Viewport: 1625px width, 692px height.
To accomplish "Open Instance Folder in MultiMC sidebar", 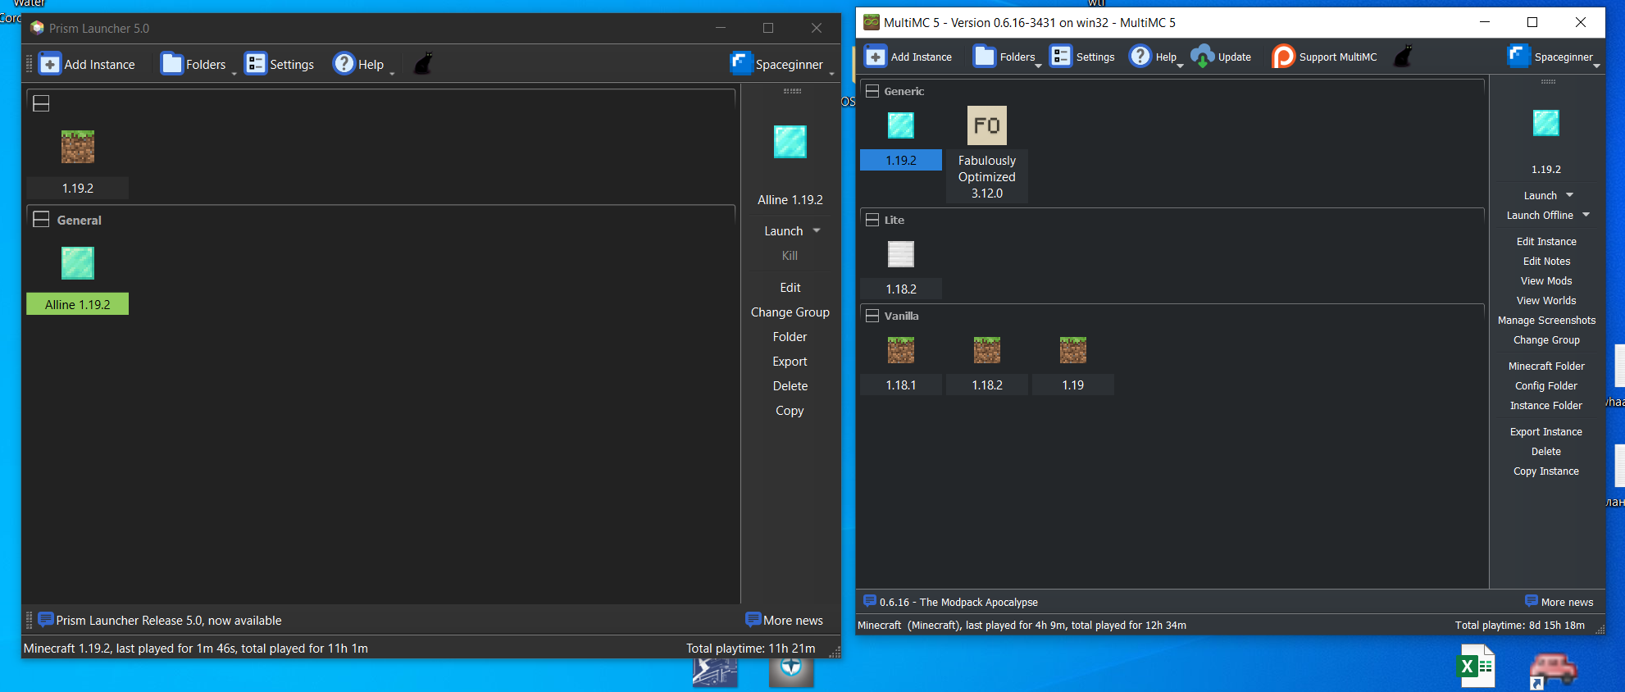I will point(1546,406).
